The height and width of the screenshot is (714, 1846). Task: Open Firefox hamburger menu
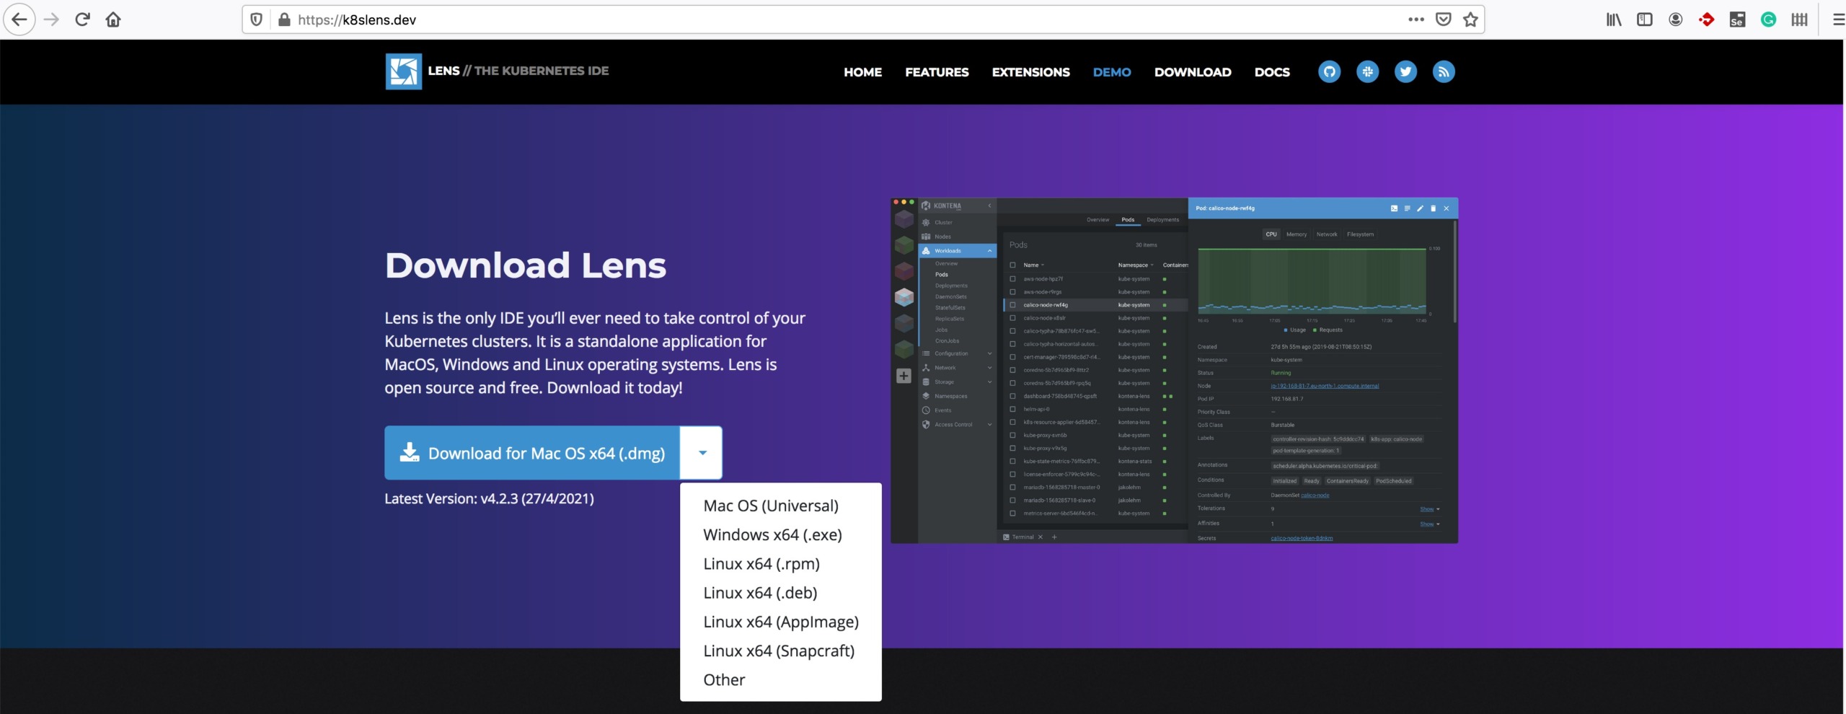point(1838,19)
